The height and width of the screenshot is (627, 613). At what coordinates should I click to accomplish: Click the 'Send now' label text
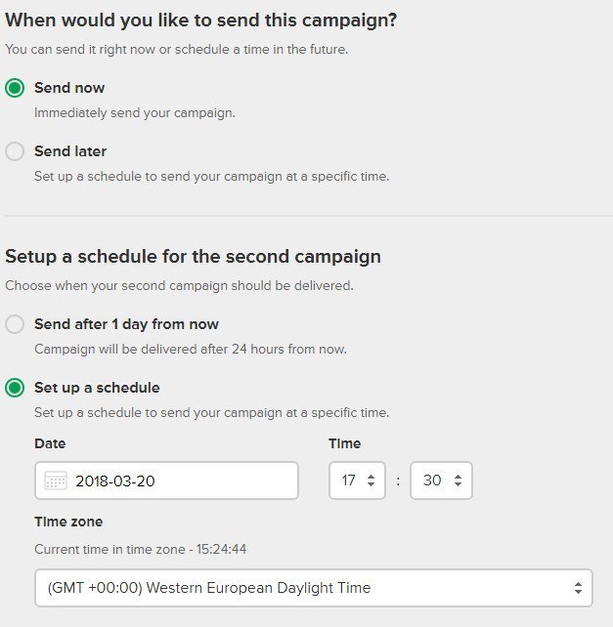pos(69,88)
